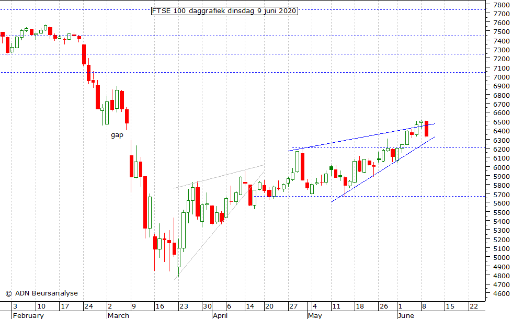Click date label 16 on time axis

click(160, 306)
